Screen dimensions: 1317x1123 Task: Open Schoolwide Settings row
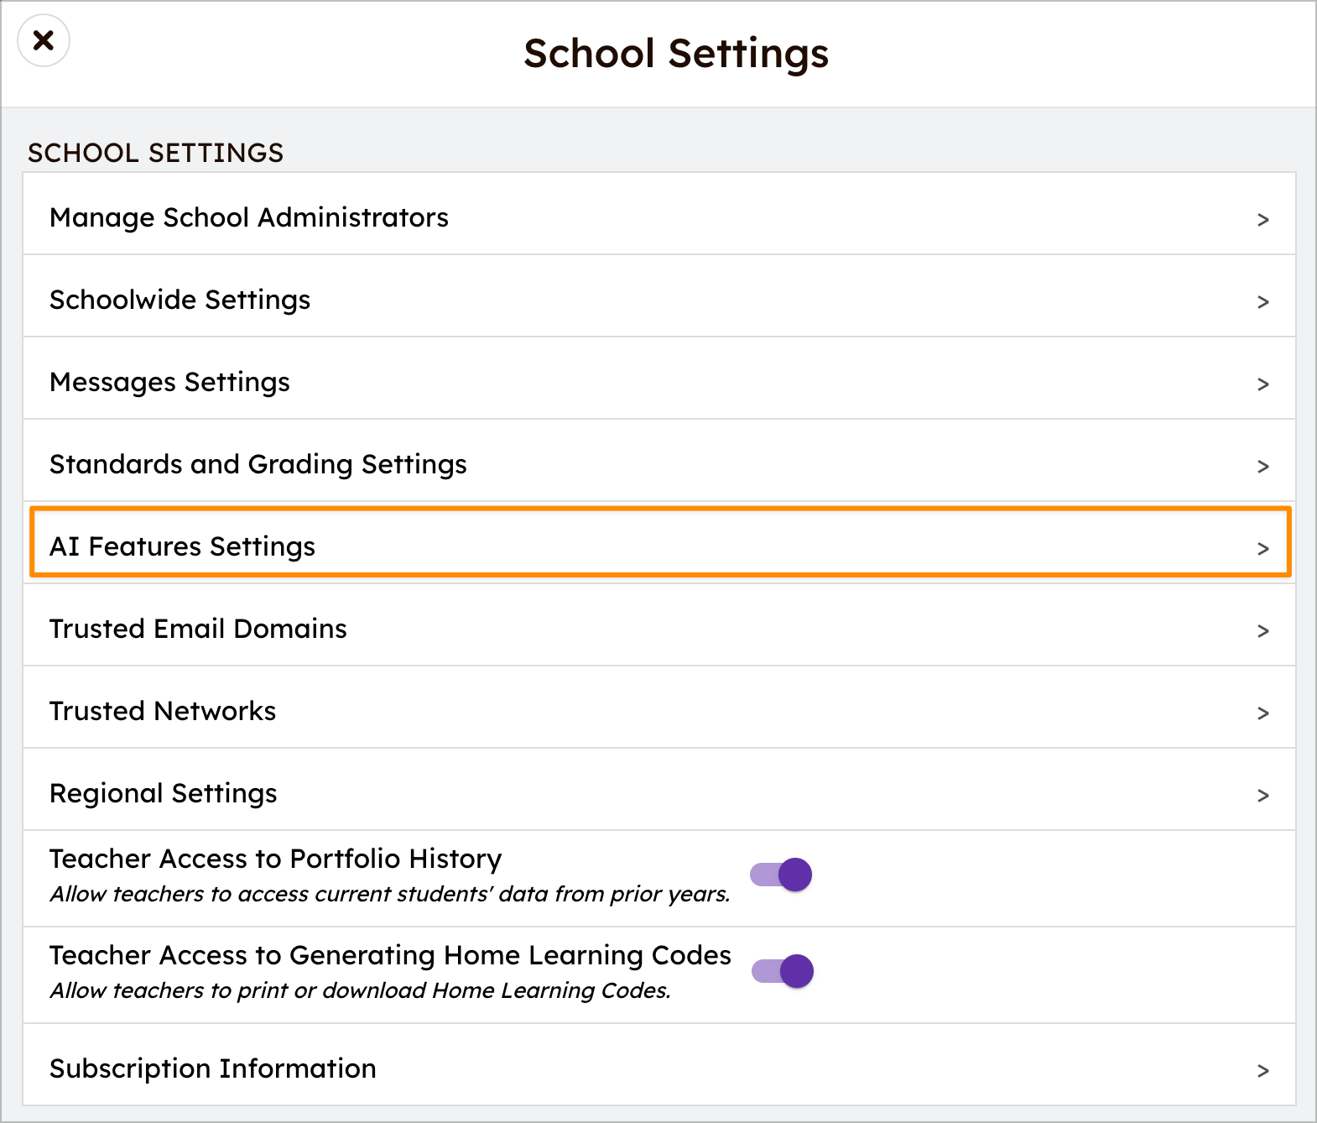(180, 300)
